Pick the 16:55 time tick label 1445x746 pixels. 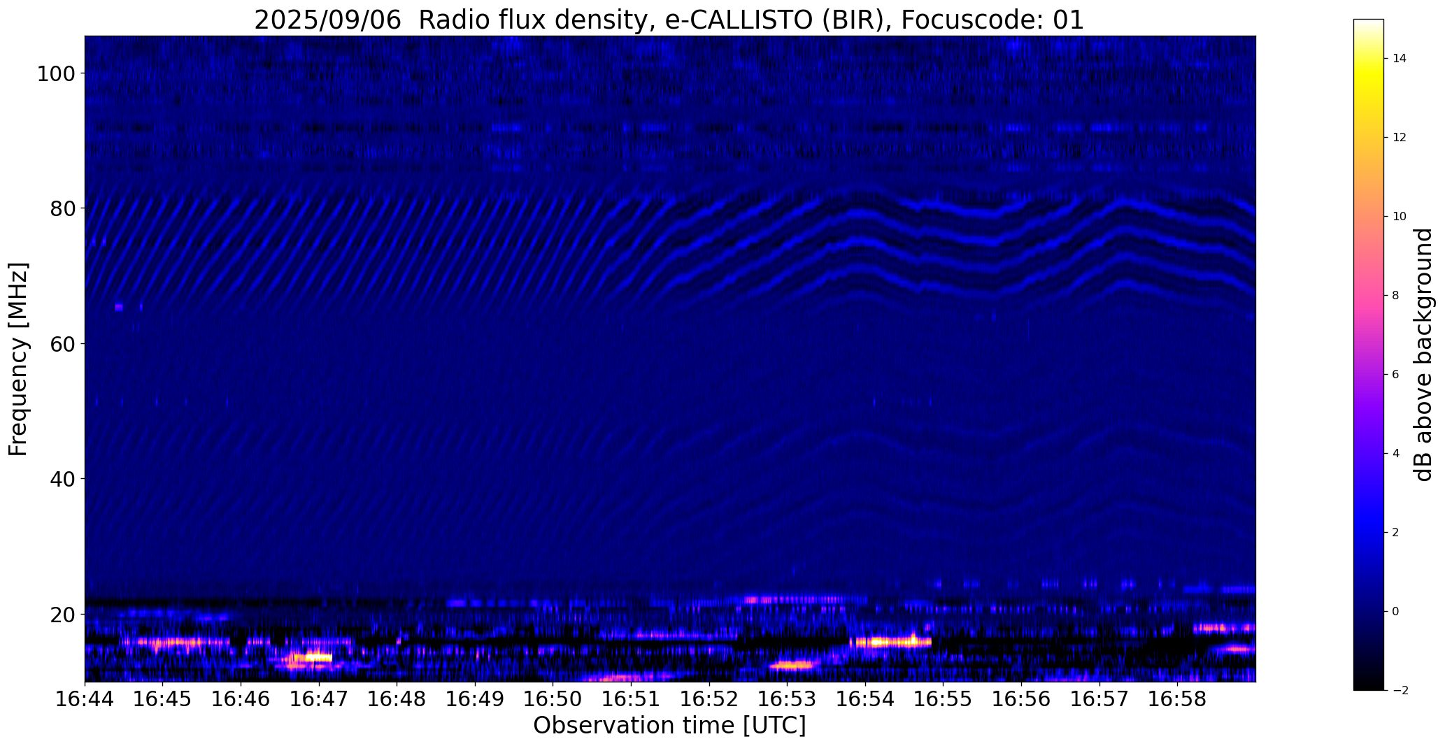[943, 698]
